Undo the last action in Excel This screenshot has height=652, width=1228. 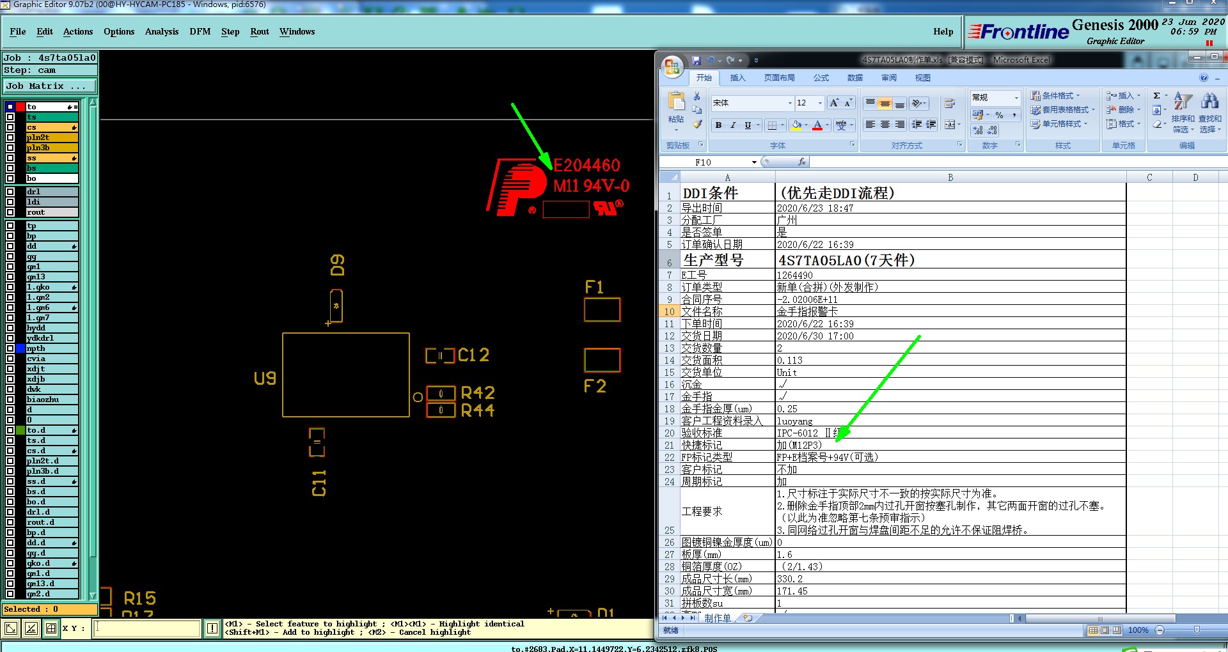pos(711,61)
